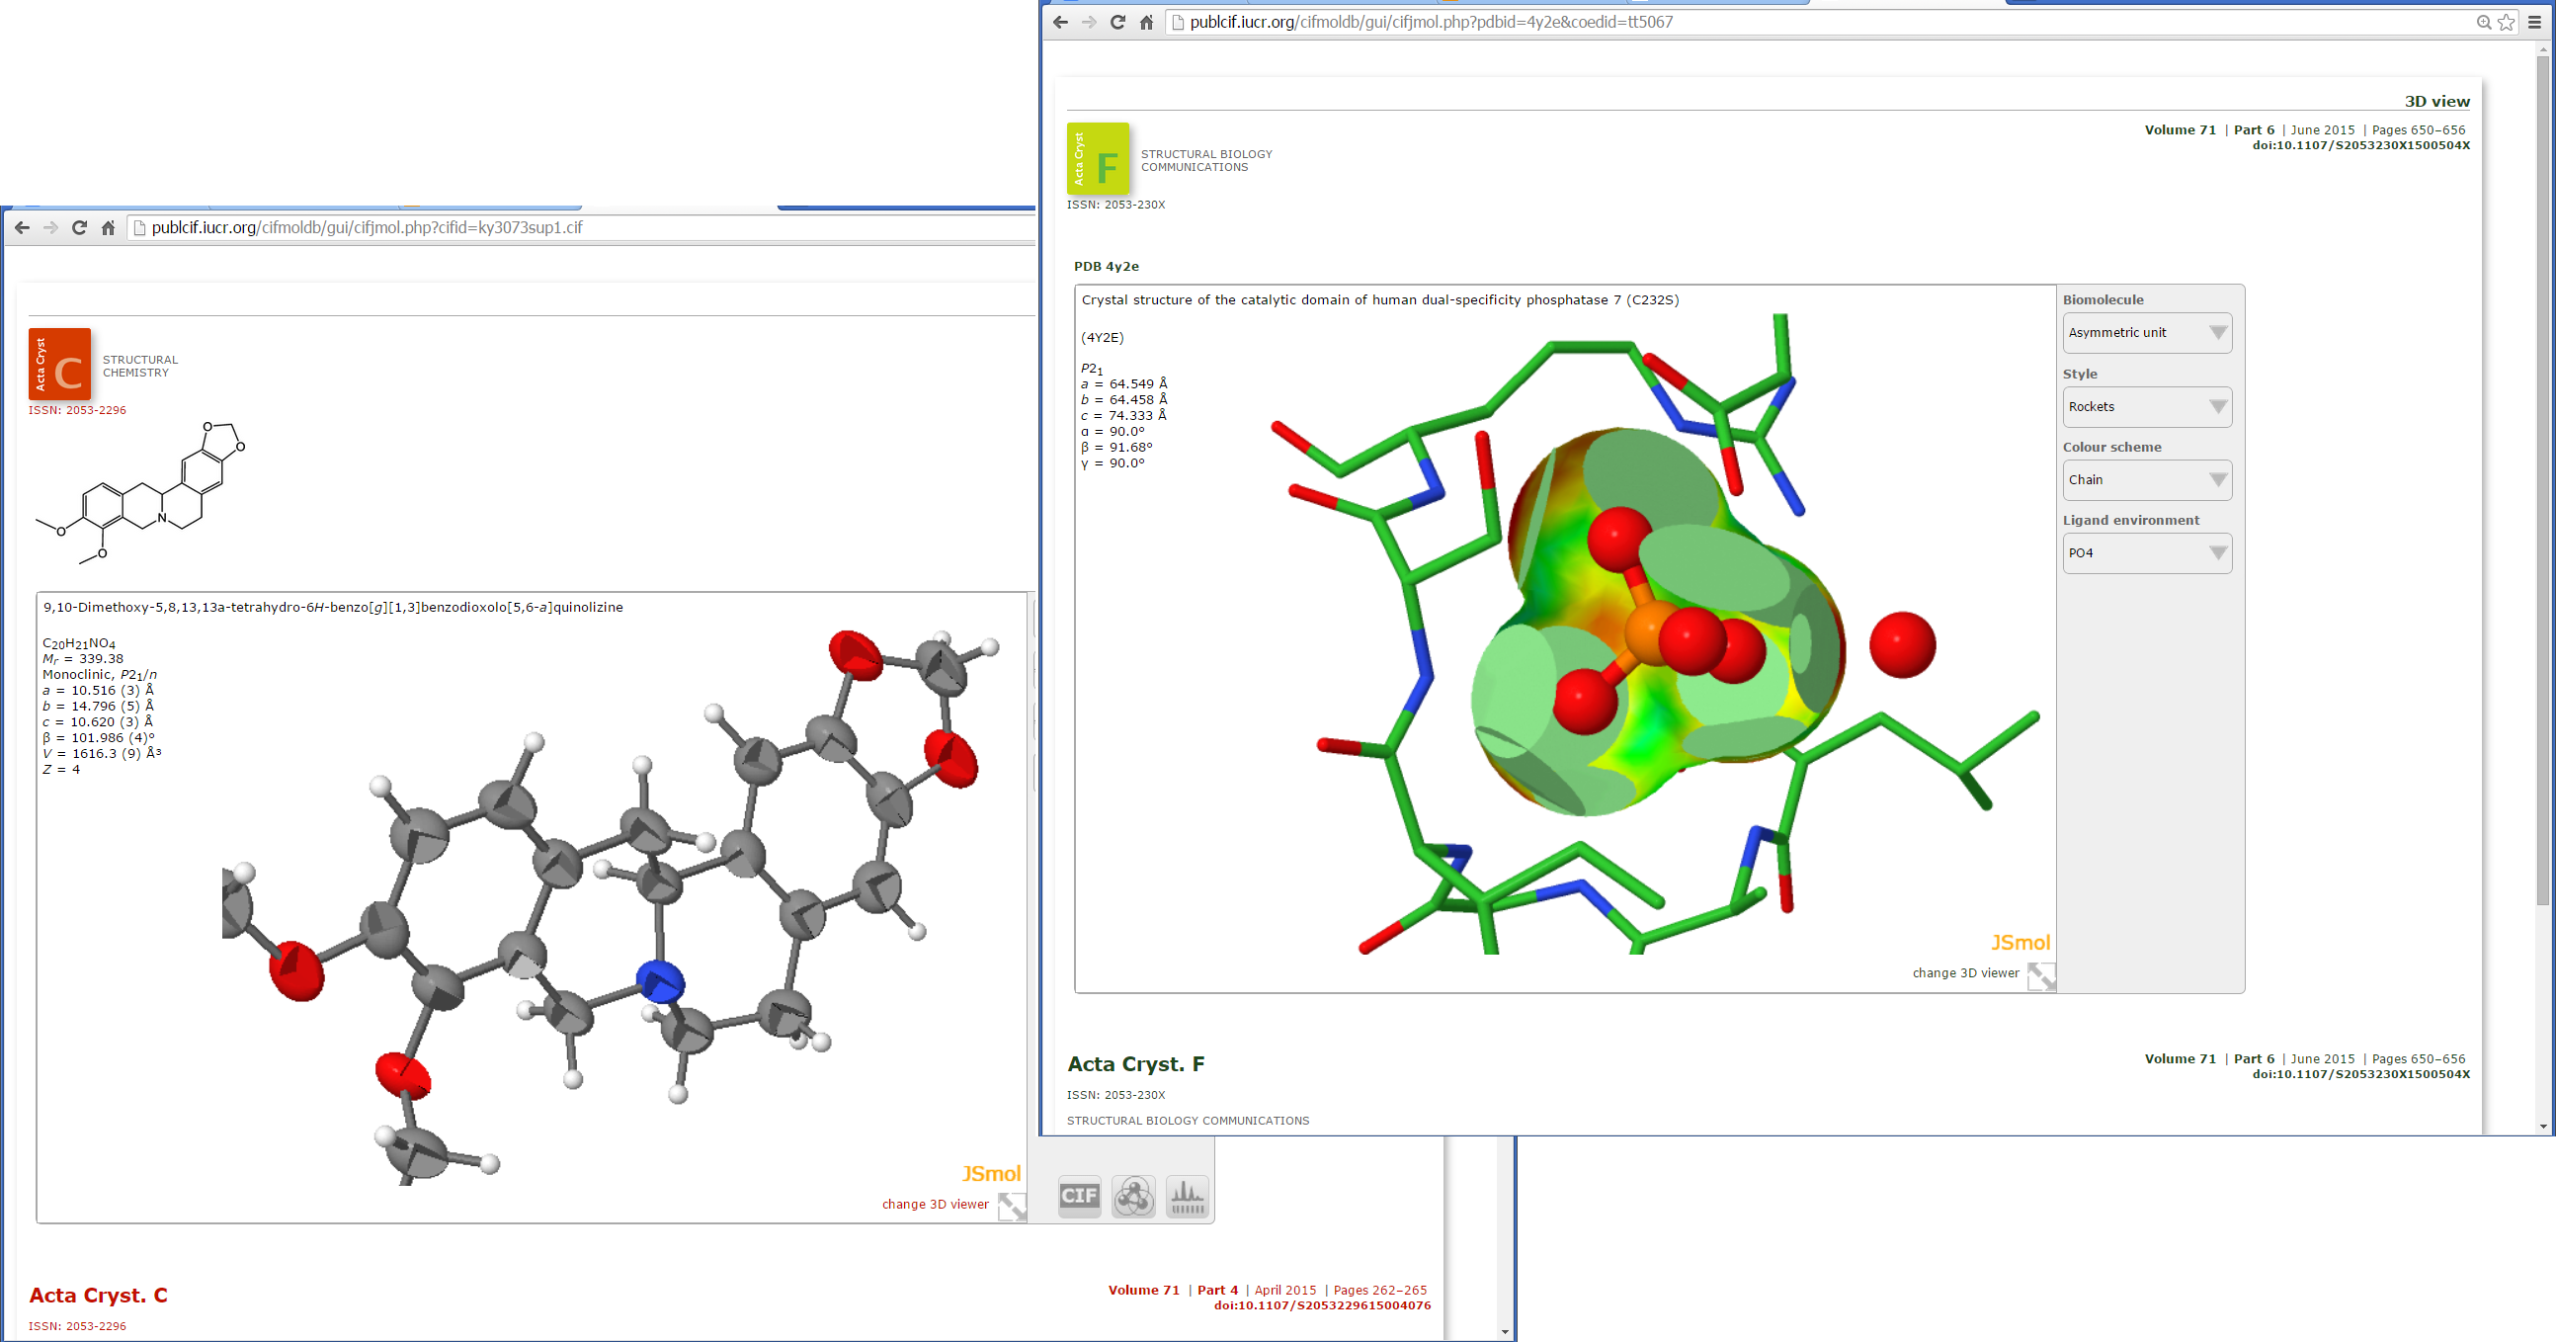Reload the page in the Acta Cryst. F browser window

click(1117, 22)
